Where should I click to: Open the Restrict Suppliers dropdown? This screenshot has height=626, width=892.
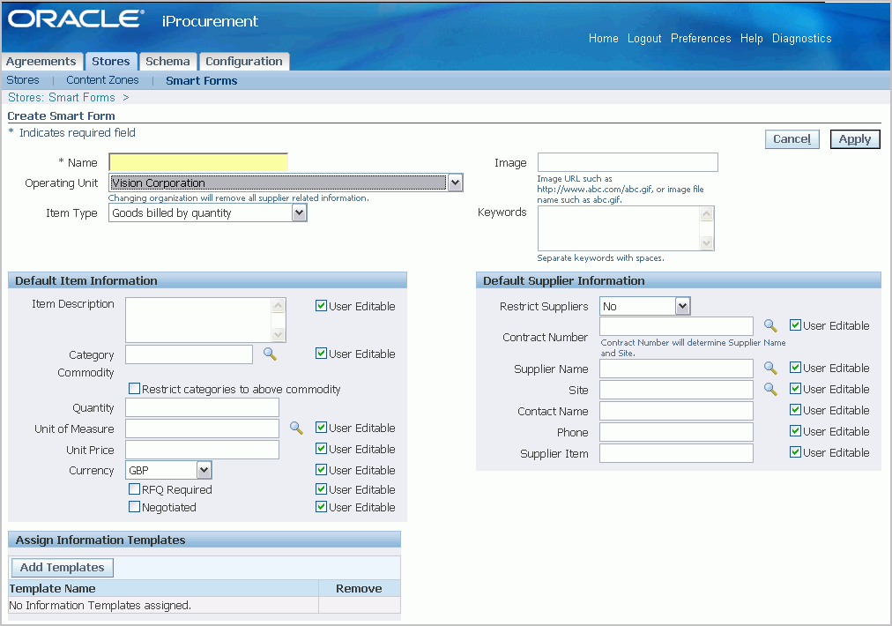644,306
